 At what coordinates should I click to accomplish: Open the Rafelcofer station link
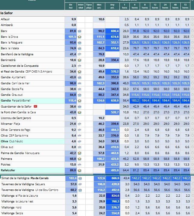coord(8,170)
